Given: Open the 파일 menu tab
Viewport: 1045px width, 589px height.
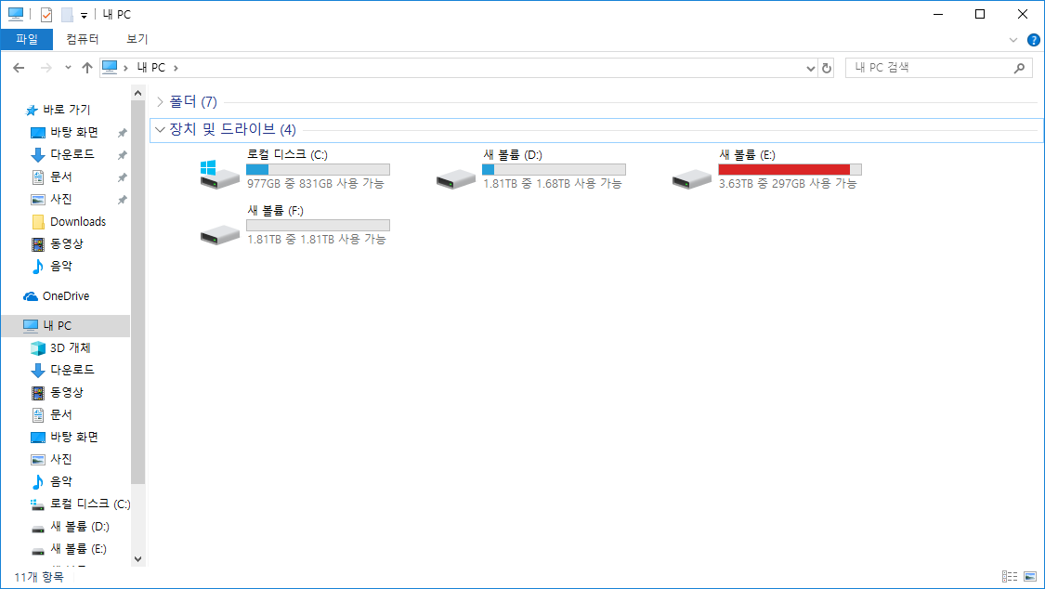Looking at the screenshot, I should 27,39.
